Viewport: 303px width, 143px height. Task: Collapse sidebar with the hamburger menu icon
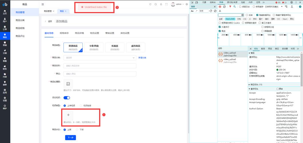(x=43, y=4)
